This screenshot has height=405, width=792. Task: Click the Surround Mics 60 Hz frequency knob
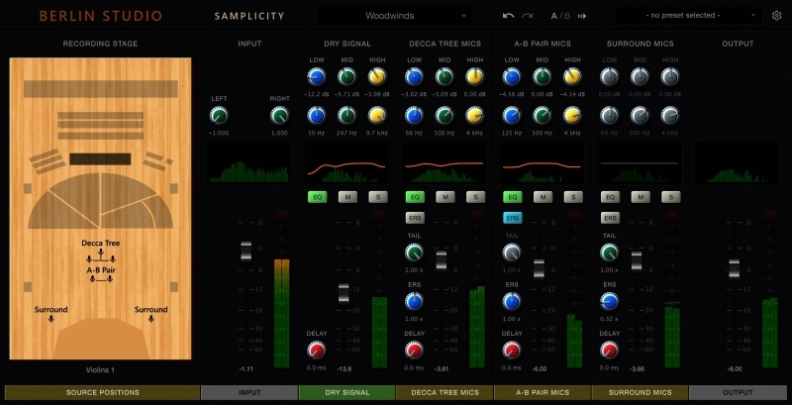pyautogui.click(x=609, y=116)
